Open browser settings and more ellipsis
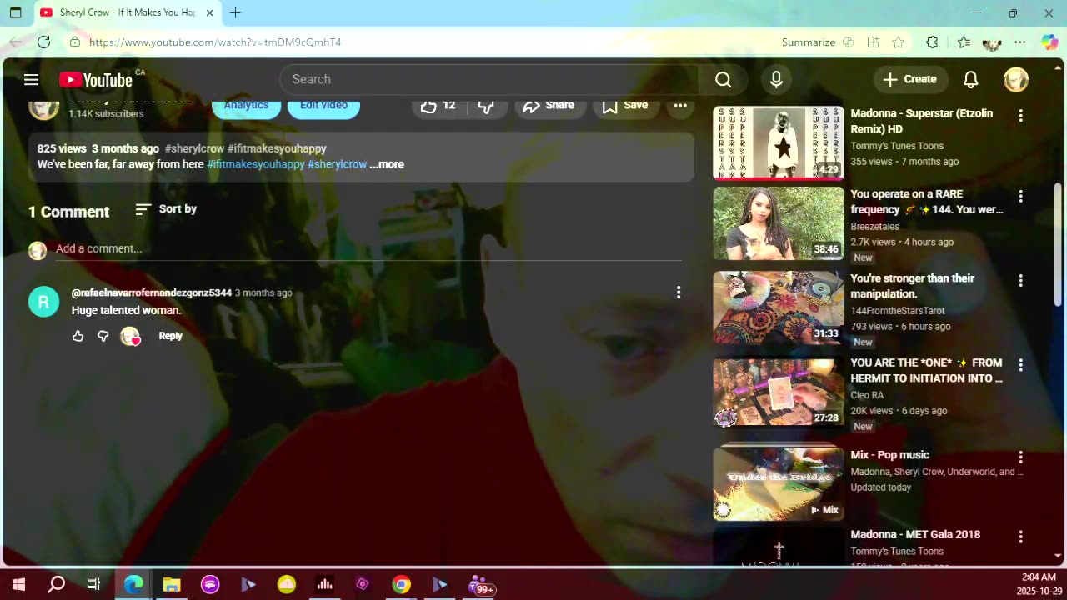1067x600 pixels. tap(1020, 42)
